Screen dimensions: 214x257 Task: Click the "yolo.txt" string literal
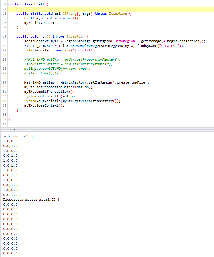tap(82, 50)
